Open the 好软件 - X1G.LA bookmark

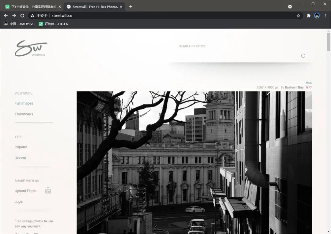pyautogui.click(x=53, y=24)
